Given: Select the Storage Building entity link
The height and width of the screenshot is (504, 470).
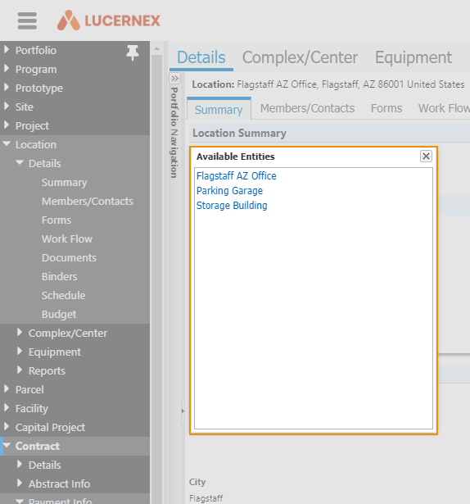Looking at the screenshot, I should point(232,206).
